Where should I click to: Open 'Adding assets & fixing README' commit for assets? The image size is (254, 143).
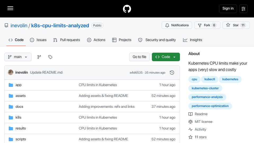tap(103, 96)
